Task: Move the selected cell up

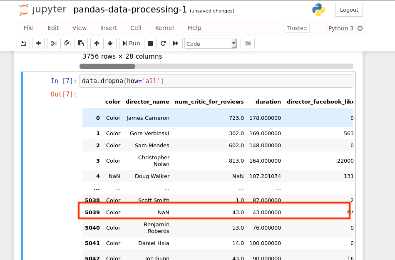Action: [x=96, y=43]
